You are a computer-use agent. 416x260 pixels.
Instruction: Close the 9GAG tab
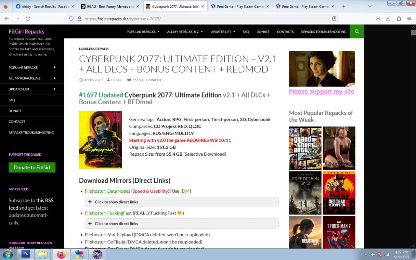pyautogui.click(x=137, y=6)
